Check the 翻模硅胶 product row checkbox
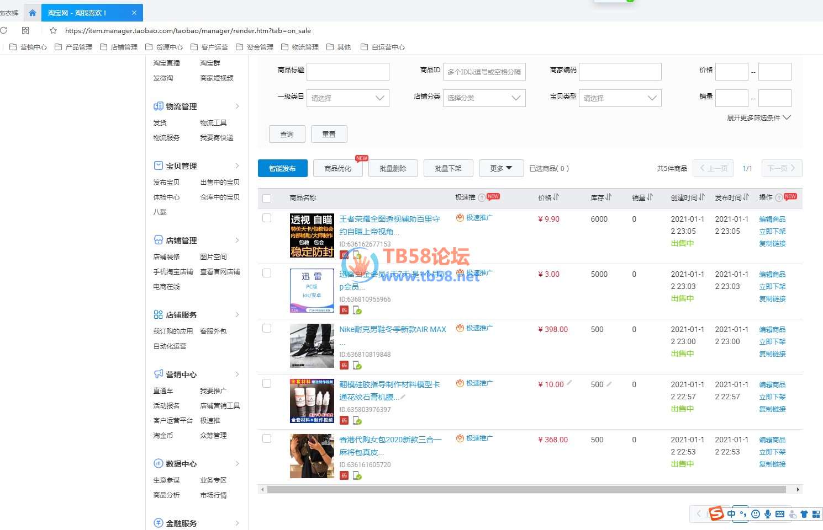Viewport: 823px width, 530px height. pyautogui.click(x=267, y=383)
